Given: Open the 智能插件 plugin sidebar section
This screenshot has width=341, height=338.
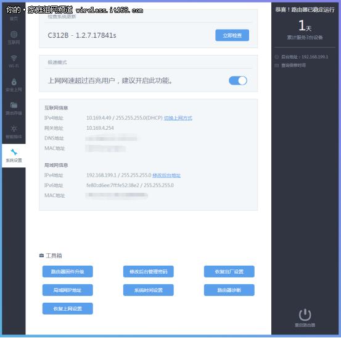Looking at the screenshot, I should coord(14,132).
